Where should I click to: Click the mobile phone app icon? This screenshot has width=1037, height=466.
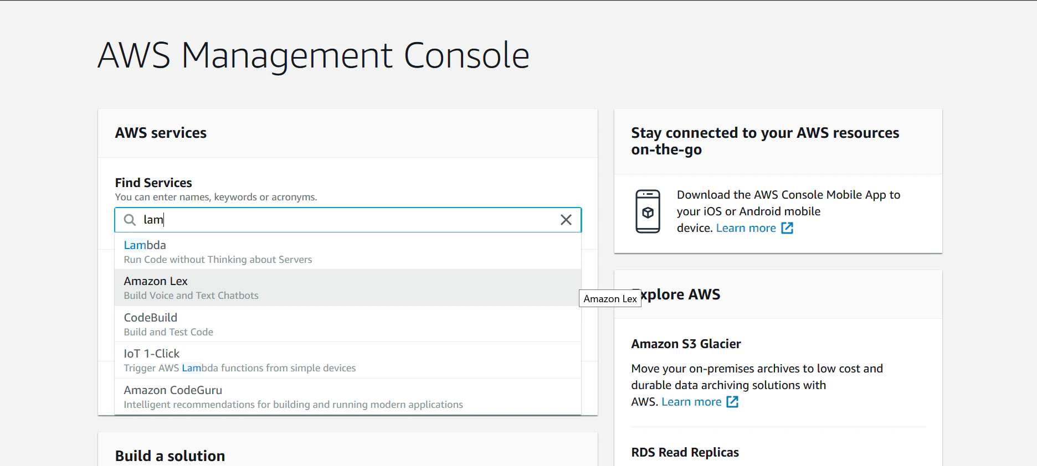tap(648, 211)
